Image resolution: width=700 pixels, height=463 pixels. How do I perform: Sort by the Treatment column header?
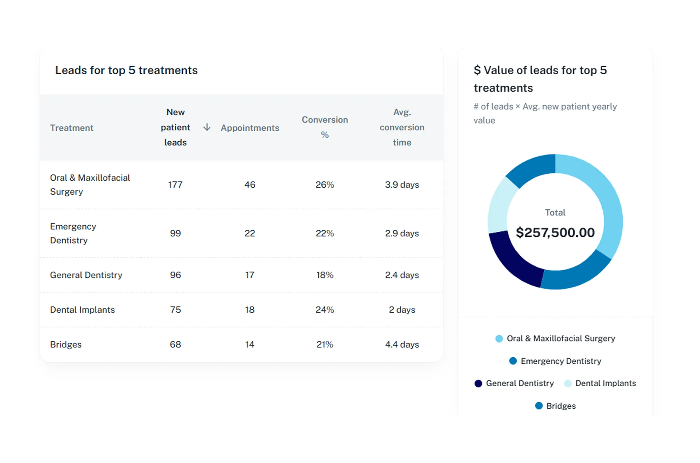(x=71, y=128)
